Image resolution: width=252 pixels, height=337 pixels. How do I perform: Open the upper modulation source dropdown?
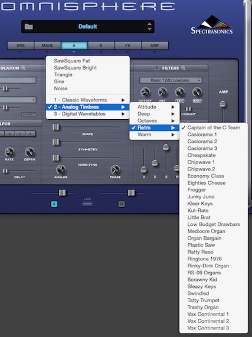[x=18, y=80]
